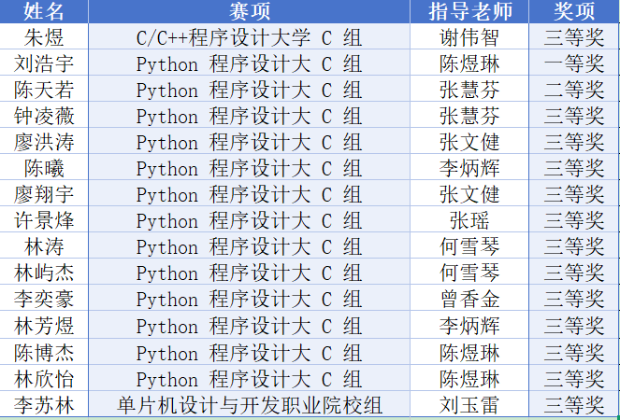Viewport: 620px width, 420px height.
Task: Click the Python 赛项 cell in 许景烽's row
Action: pyautogui.click(x=249, y=219)
